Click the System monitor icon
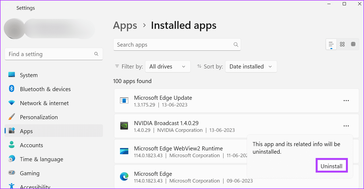 tap(12, 75)
